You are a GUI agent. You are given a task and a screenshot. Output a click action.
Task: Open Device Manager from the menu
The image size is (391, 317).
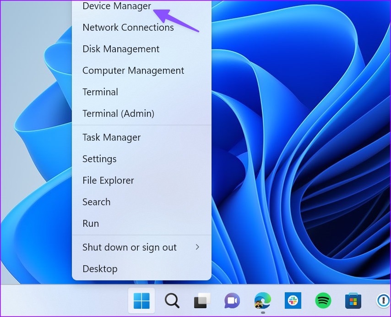[116, 6]
